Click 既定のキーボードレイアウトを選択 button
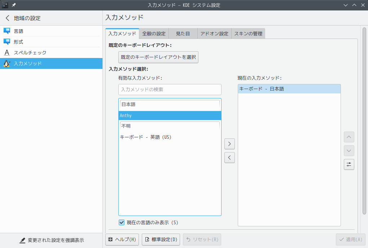 coord(158,57)
